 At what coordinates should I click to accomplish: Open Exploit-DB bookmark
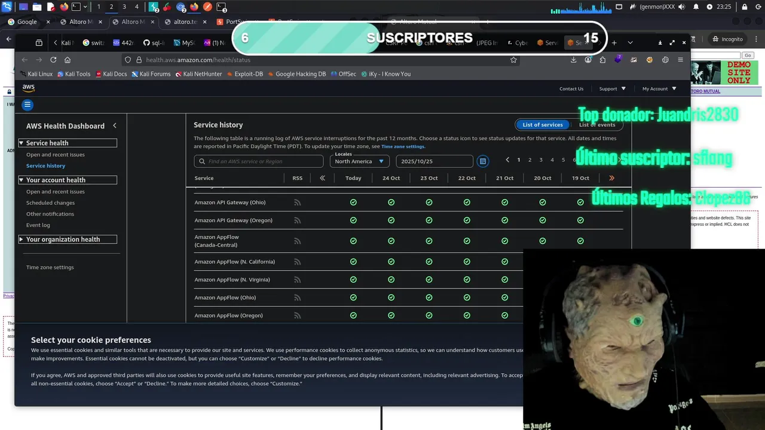point(244,74)
